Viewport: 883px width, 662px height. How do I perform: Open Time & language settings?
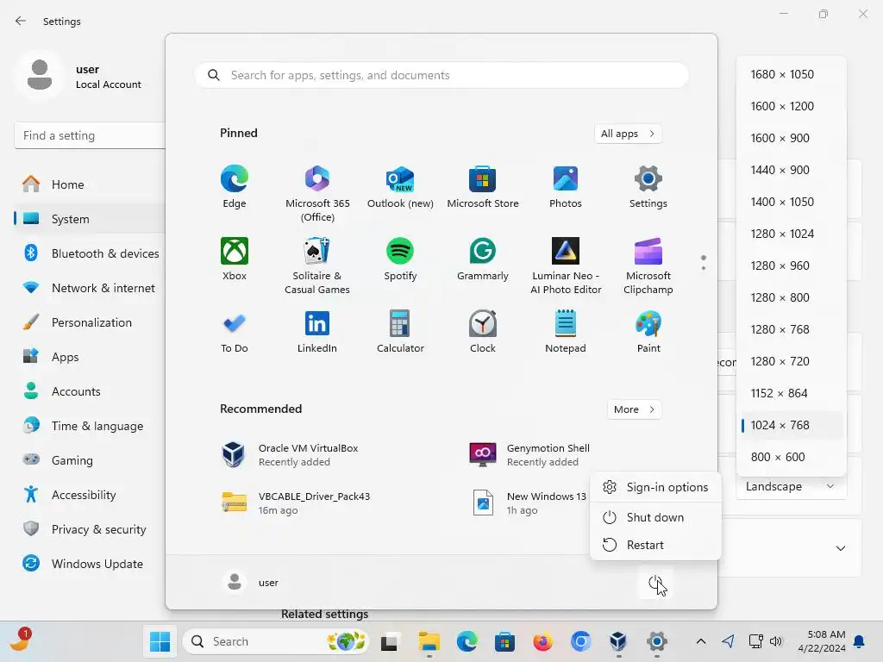[90, 426]
